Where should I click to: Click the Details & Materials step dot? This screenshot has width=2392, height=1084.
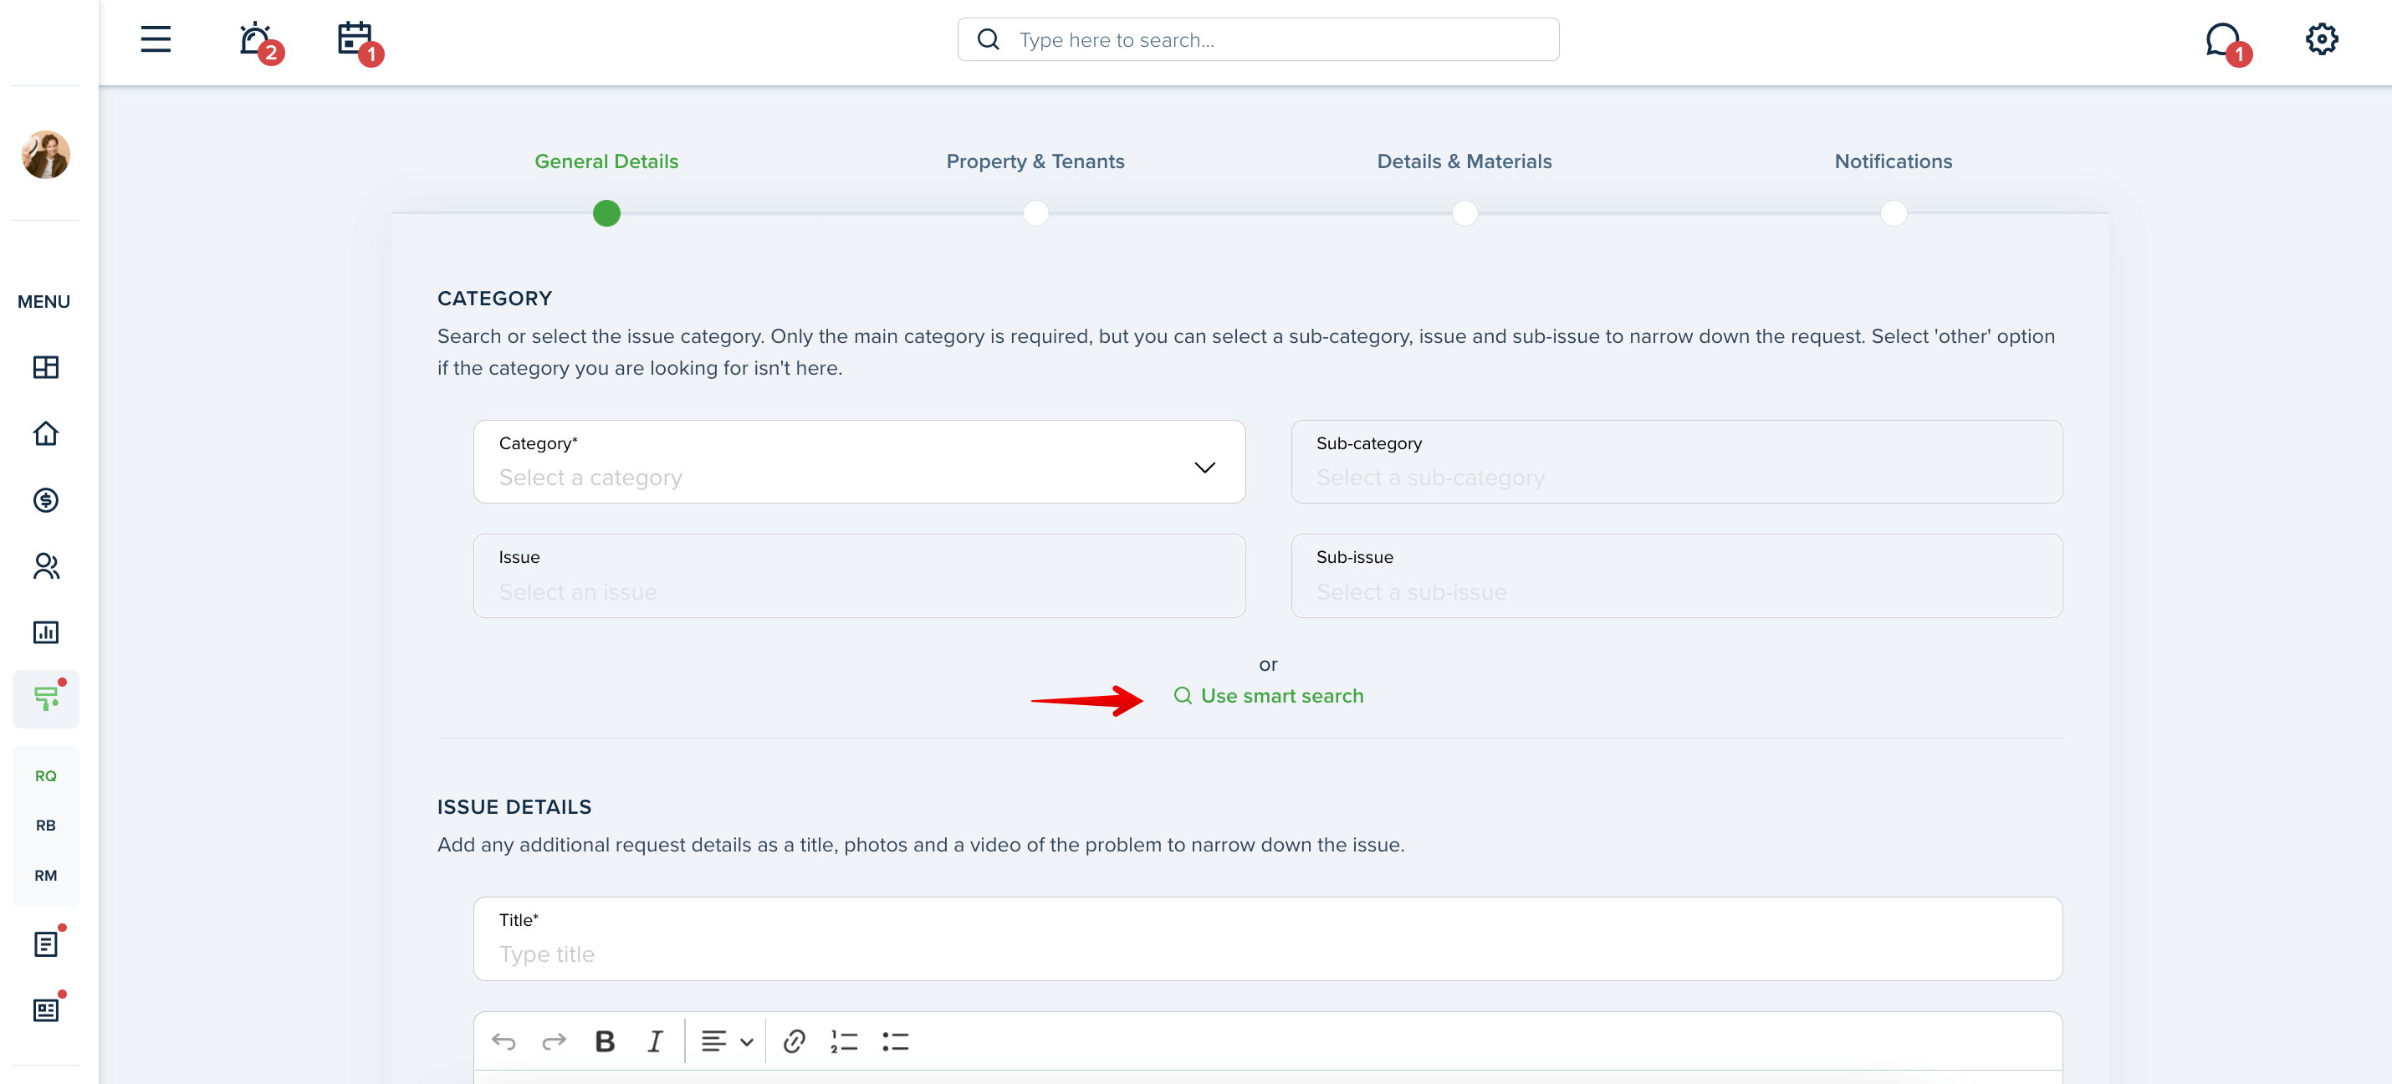(1464, 213)
